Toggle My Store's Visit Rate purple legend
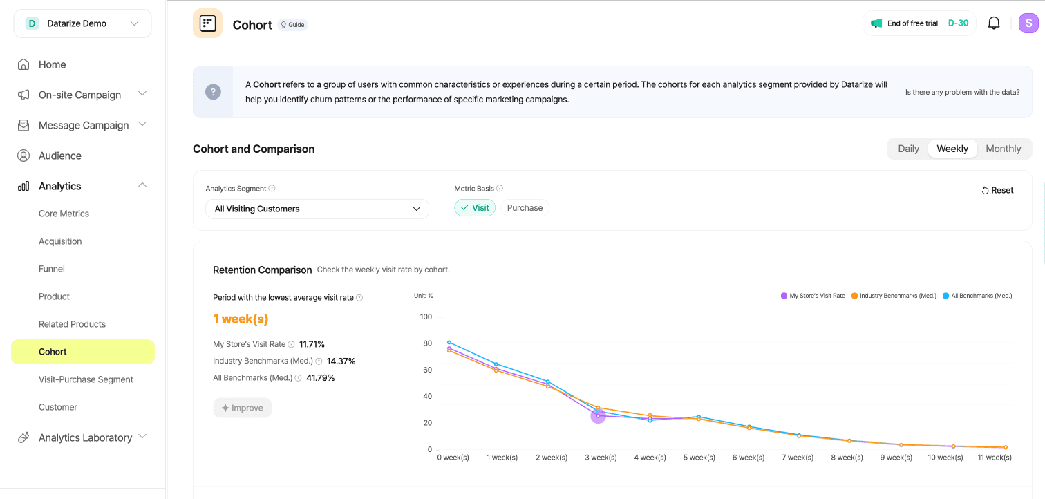The image size is (1045, 499). (813, 296)
